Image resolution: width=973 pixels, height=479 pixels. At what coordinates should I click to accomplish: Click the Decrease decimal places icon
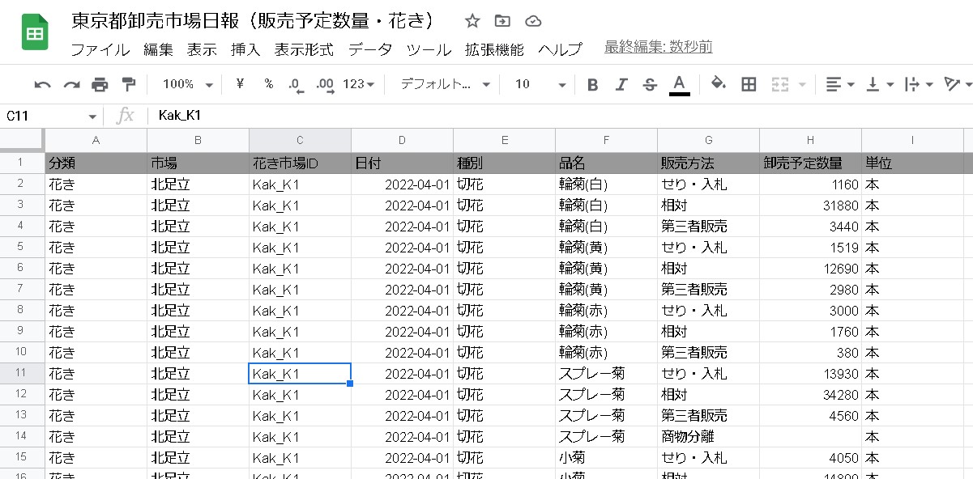(294, 84)
